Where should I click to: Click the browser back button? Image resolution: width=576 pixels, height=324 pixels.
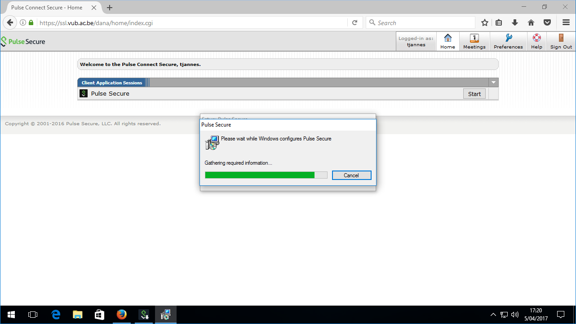[10, 22]
